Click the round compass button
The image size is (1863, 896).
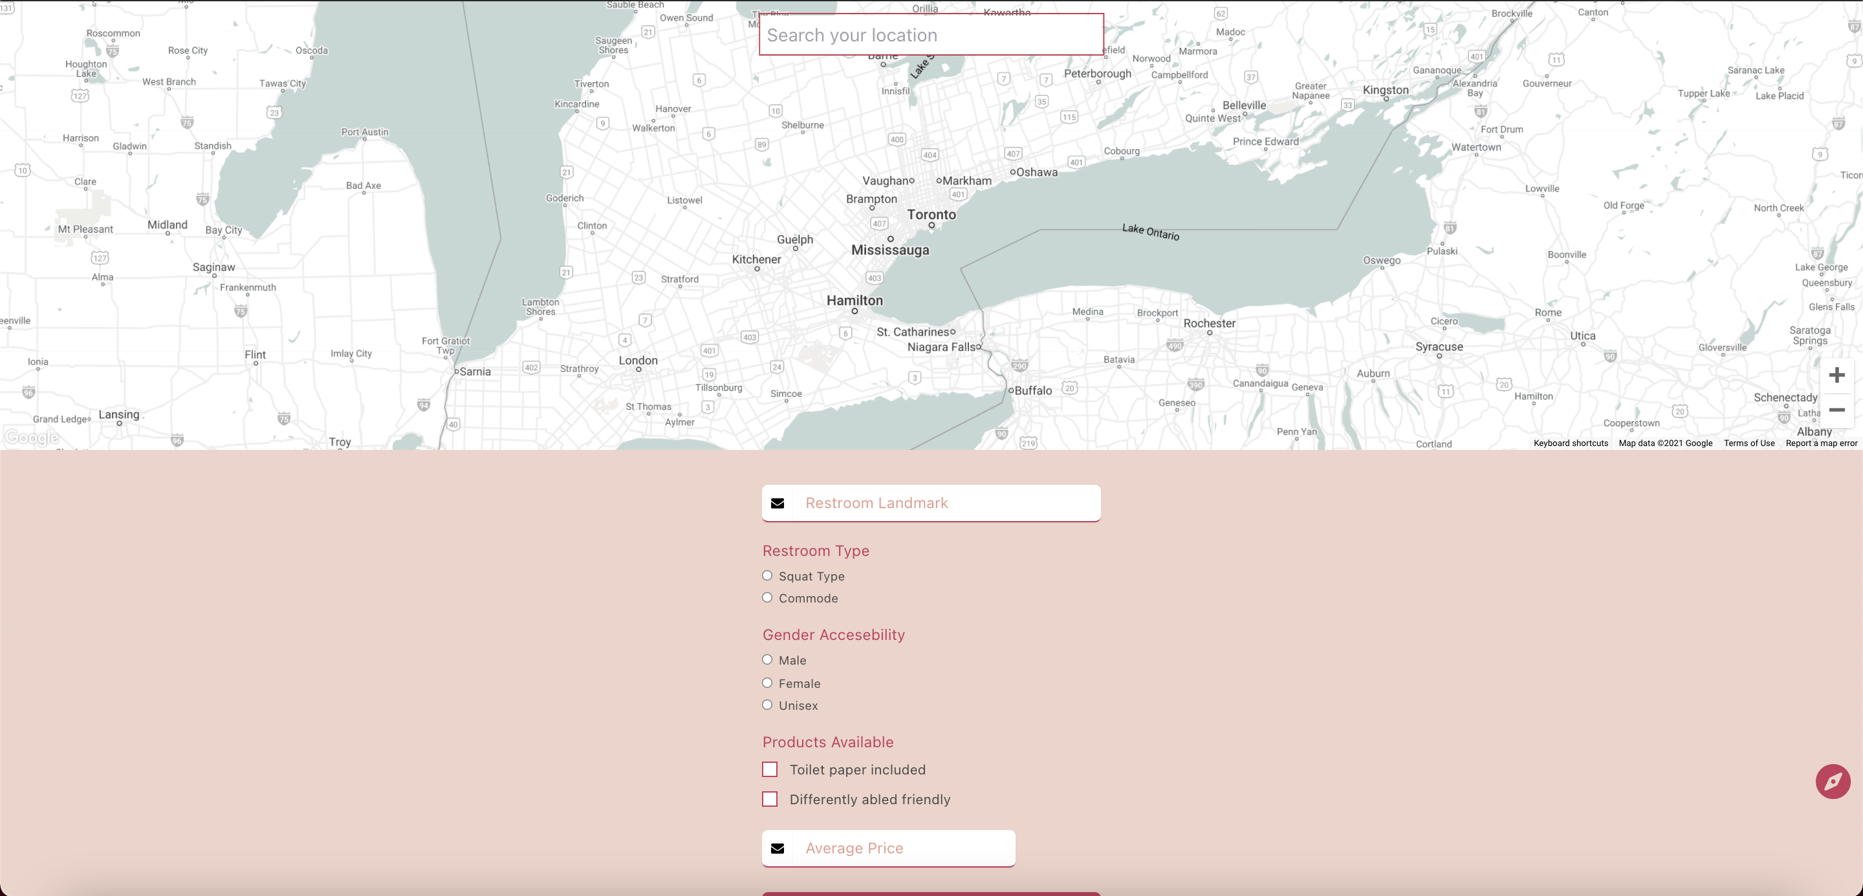1832,781
